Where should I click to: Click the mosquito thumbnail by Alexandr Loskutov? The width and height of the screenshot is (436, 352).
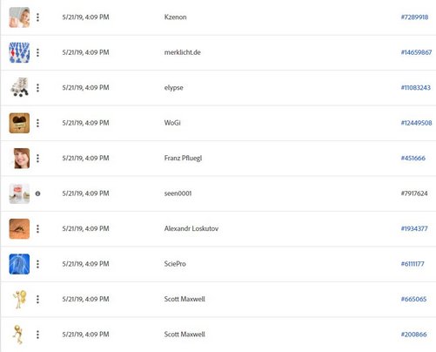(19, 229)
